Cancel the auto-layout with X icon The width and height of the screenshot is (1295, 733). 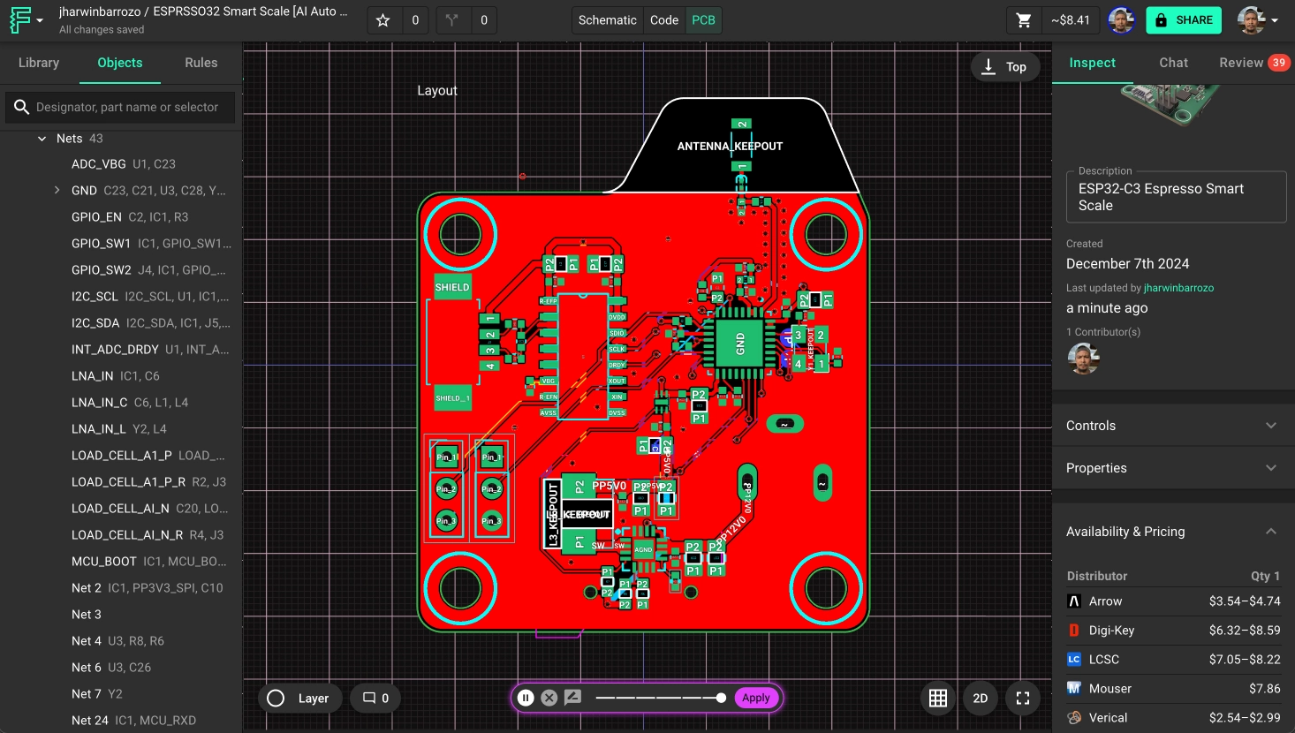[549, 698]
